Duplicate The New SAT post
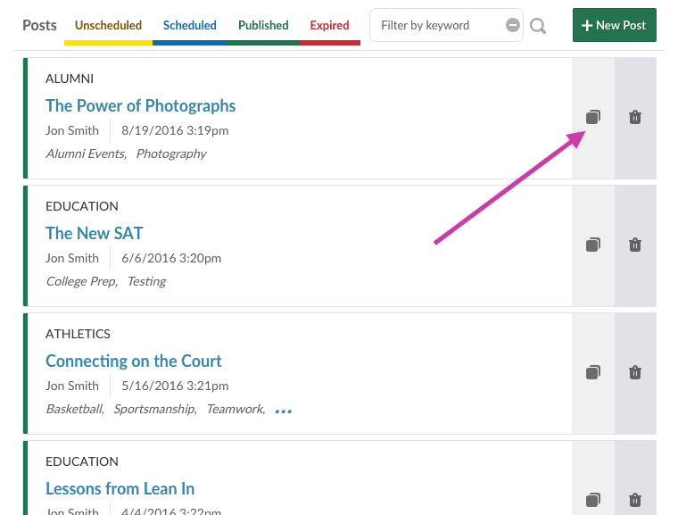The height and width of the screenshot is (515, 678). [593, 245]
